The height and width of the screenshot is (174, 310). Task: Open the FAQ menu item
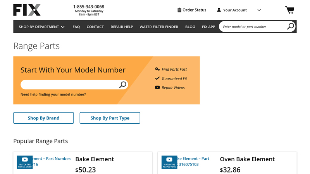click(x=76, y=27)
